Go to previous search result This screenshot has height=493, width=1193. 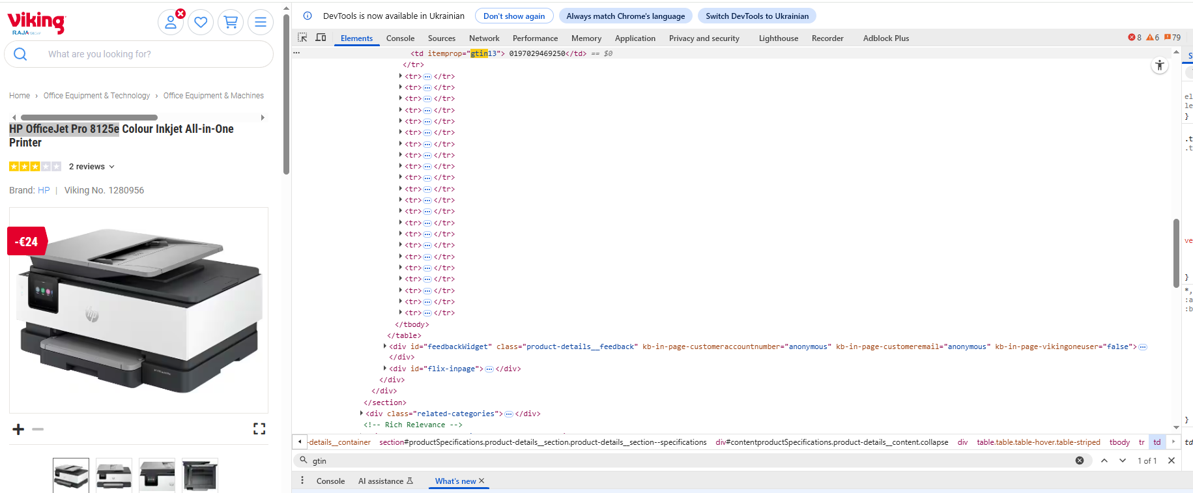tap(1104, 460)
